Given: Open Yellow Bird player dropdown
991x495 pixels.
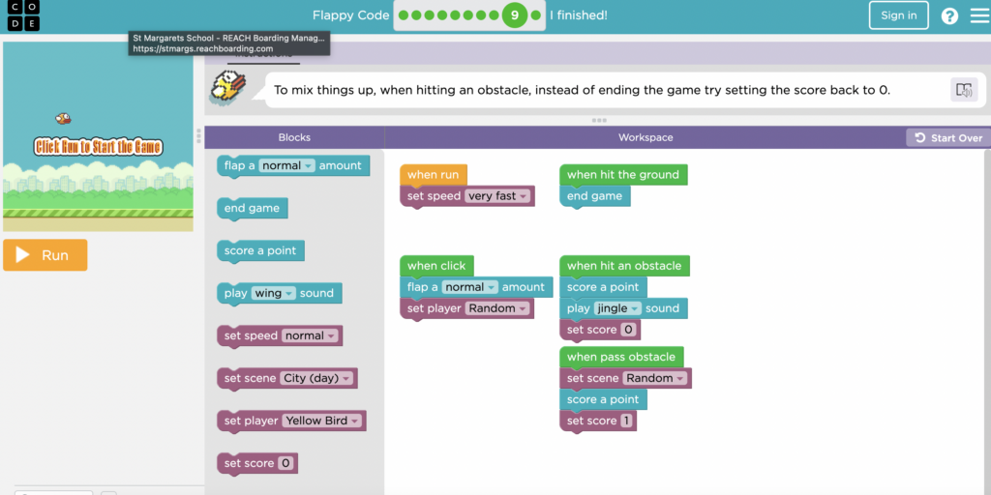Looking at the screenshot, I should tap(321, 422).
